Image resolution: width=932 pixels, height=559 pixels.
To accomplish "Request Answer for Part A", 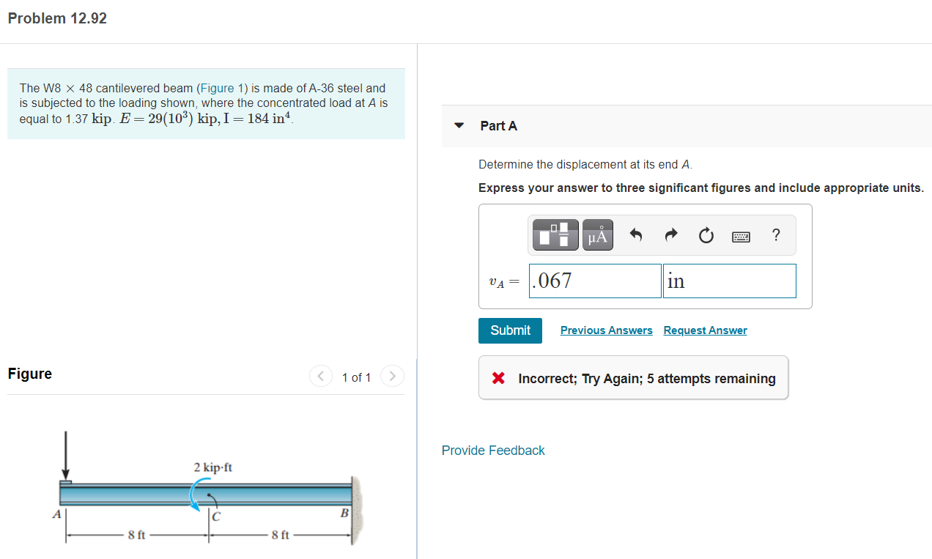I will (x=705, y=330).
